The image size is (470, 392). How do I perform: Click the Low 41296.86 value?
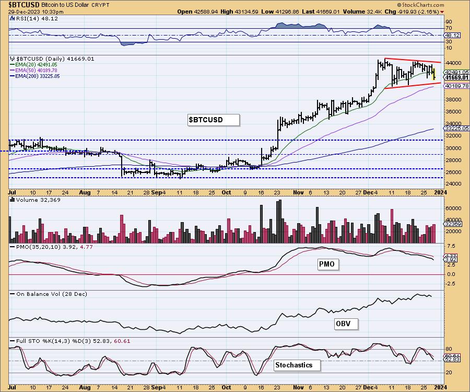click(x=280, y=11)
